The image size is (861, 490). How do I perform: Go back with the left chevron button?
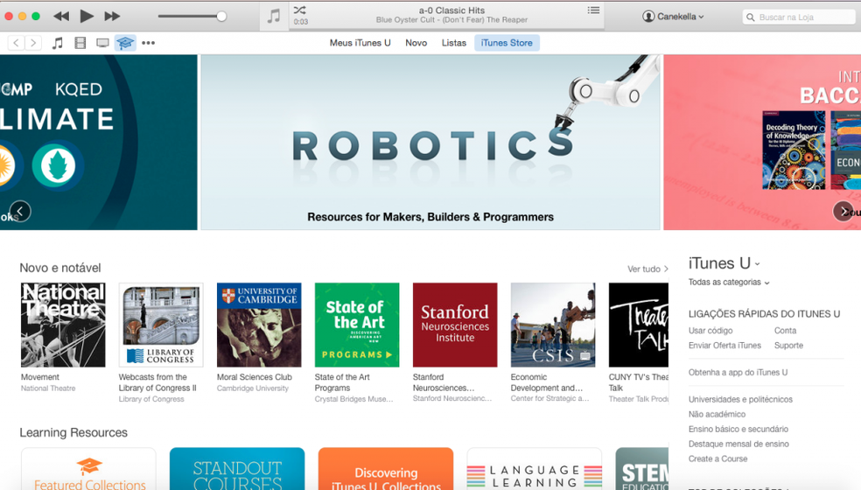pos(17,43)
